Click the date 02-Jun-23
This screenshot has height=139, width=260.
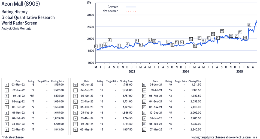[87, 84]
